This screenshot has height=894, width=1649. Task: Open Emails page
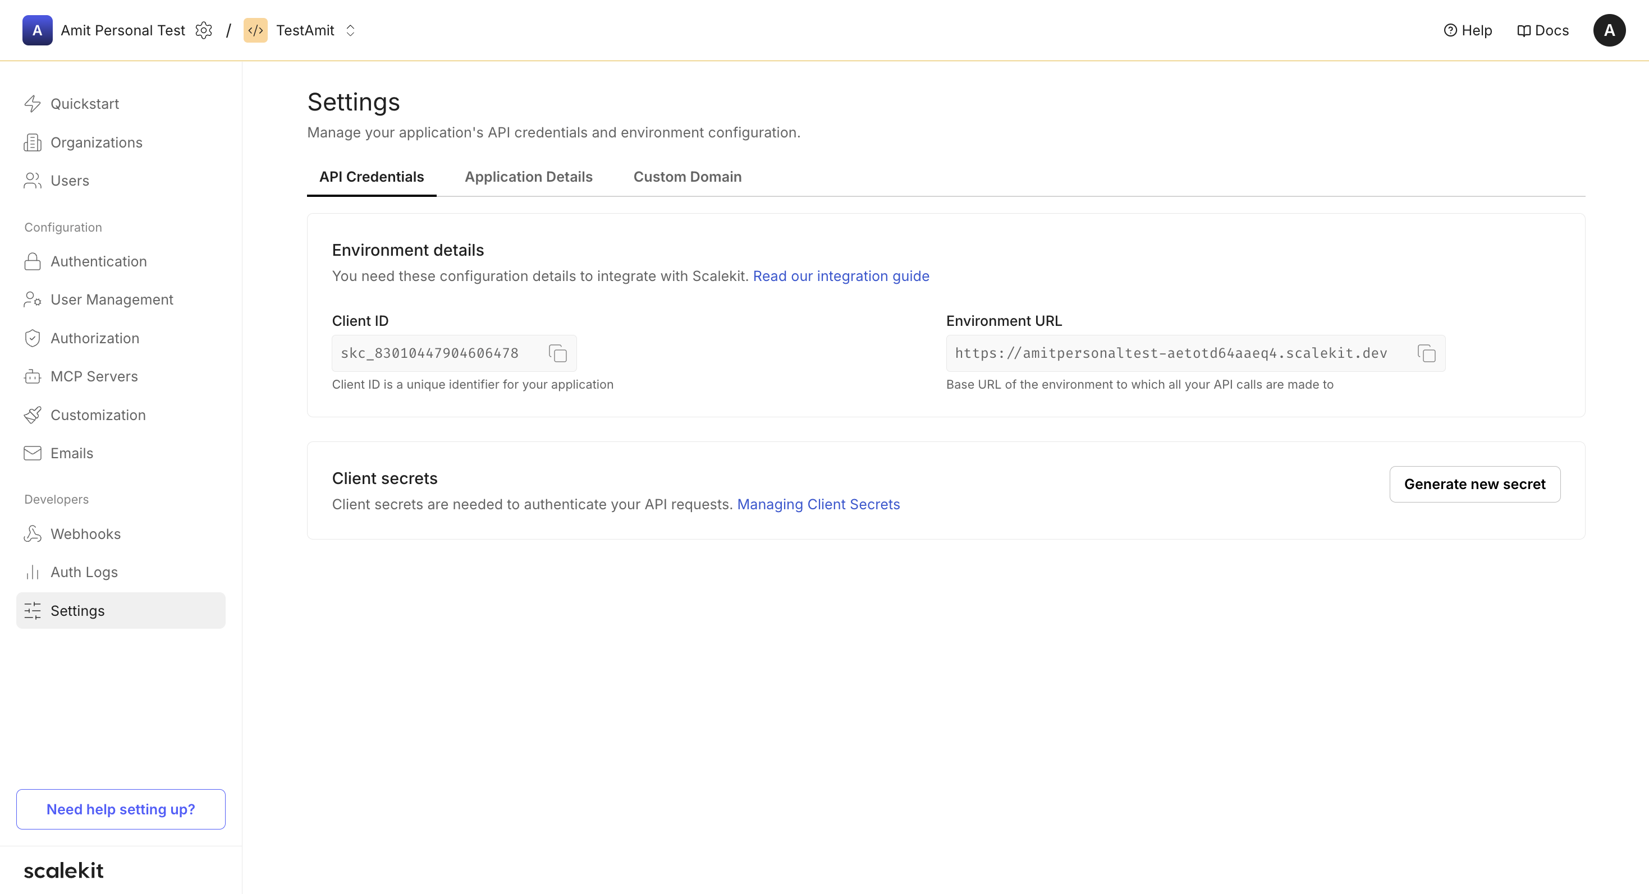pos(120,453)
